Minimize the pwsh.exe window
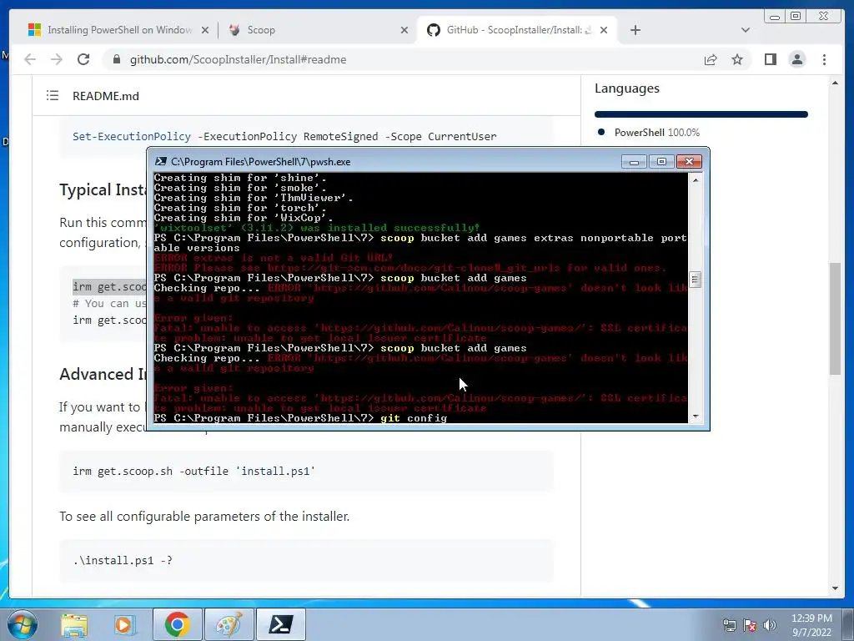Image resolution: width=854 pixels, height=641 pixels. pyautogui.click(x=634, y=162)
